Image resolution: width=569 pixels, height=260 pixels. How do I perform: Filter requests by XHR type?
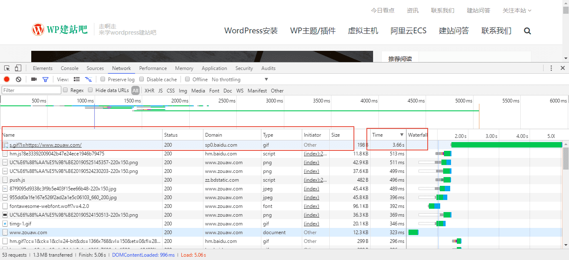point(149,90)
